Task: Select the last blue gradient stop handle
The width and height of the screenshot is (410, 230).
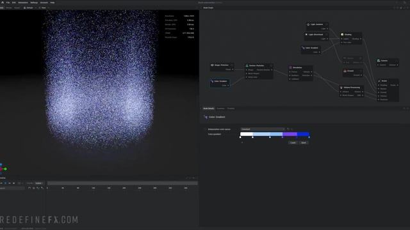Action: click(x=309, y=137)
